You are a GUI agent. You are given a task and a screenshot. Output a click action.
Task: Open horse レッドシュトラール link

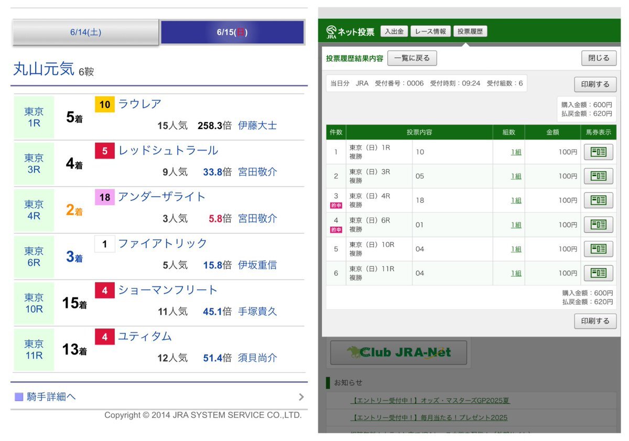[x=168, y=151]
